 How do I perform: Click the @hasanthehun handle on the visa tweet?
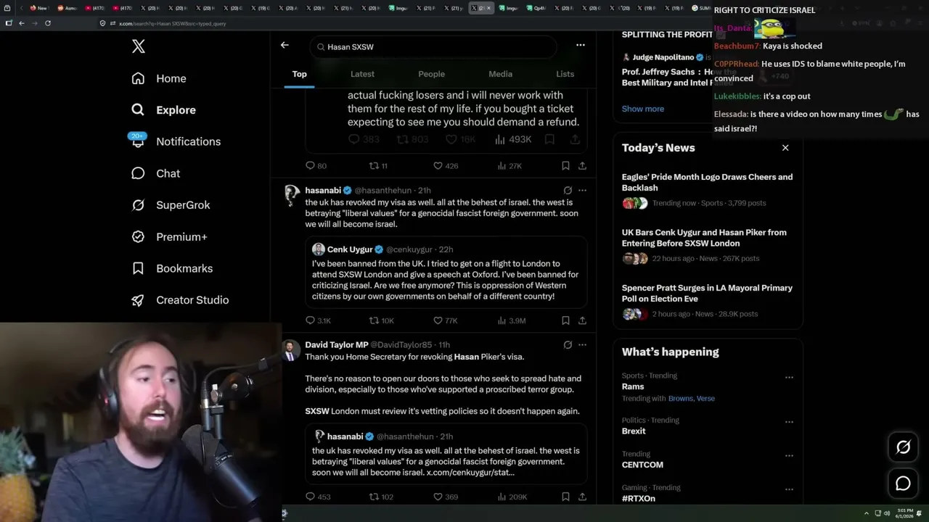pos(383,191)
